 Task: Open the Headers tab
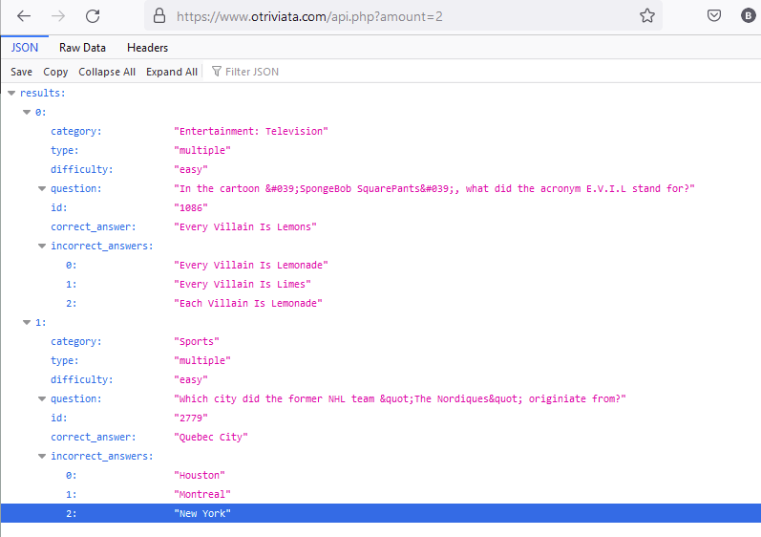(148, 48)
